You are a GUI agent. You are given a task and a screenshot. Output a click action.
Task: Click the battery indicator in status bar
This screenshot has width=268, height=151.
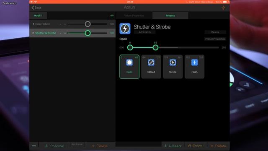(x=225, y=2)
